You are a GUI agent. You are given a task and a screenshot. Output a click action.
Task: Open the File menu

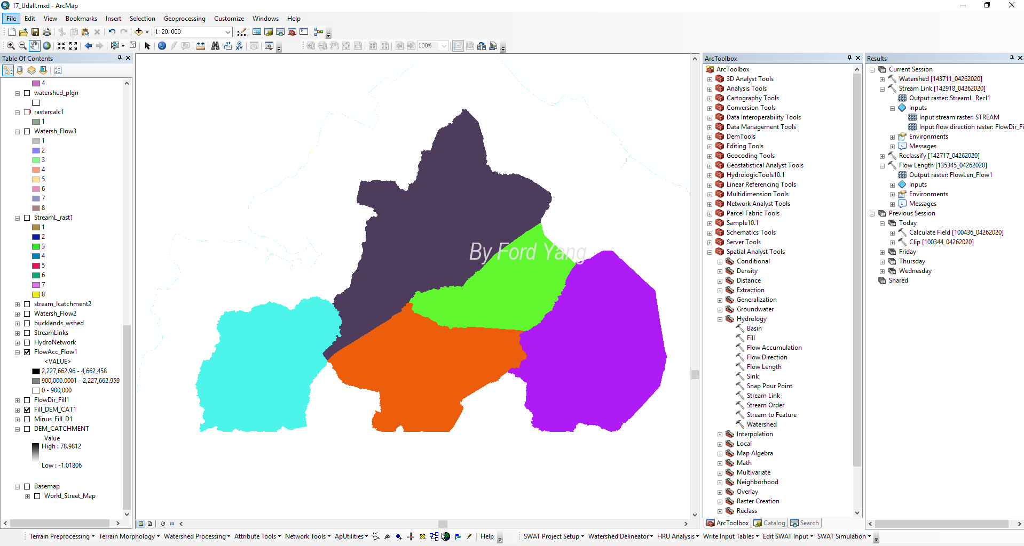tap(11, 18)
